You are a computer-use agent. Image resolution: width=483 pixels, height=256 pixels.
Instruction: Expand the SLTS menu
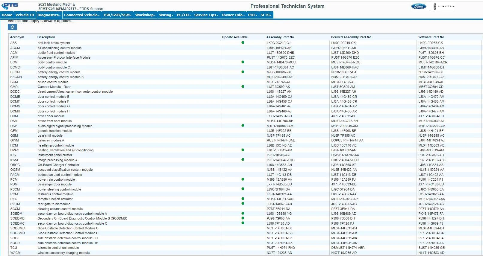point(266,15)
